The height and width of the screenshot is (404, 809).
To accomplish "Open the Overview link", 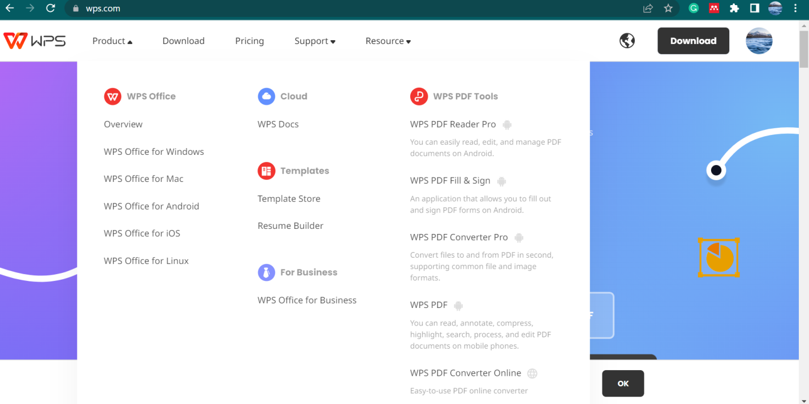I will coord(123,124).
